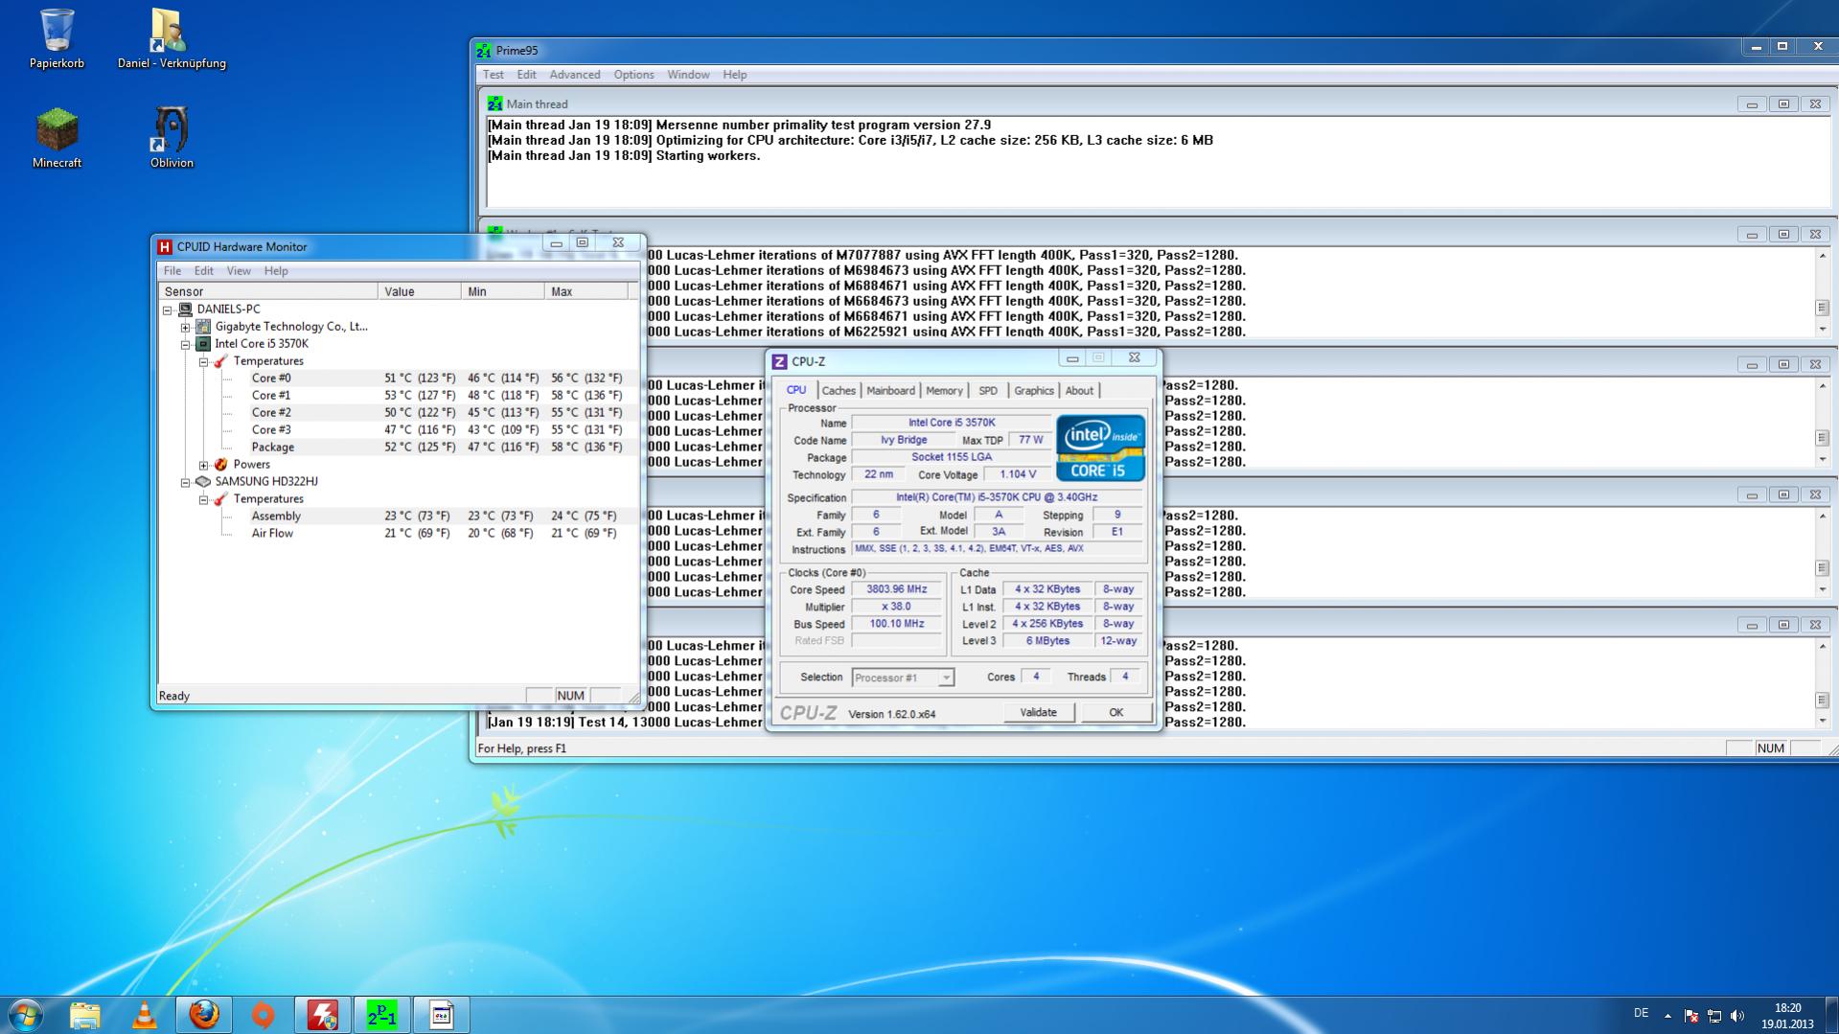
Task: Collapse the SAMSUNG HD322HJ node
Action: [186, 482]
